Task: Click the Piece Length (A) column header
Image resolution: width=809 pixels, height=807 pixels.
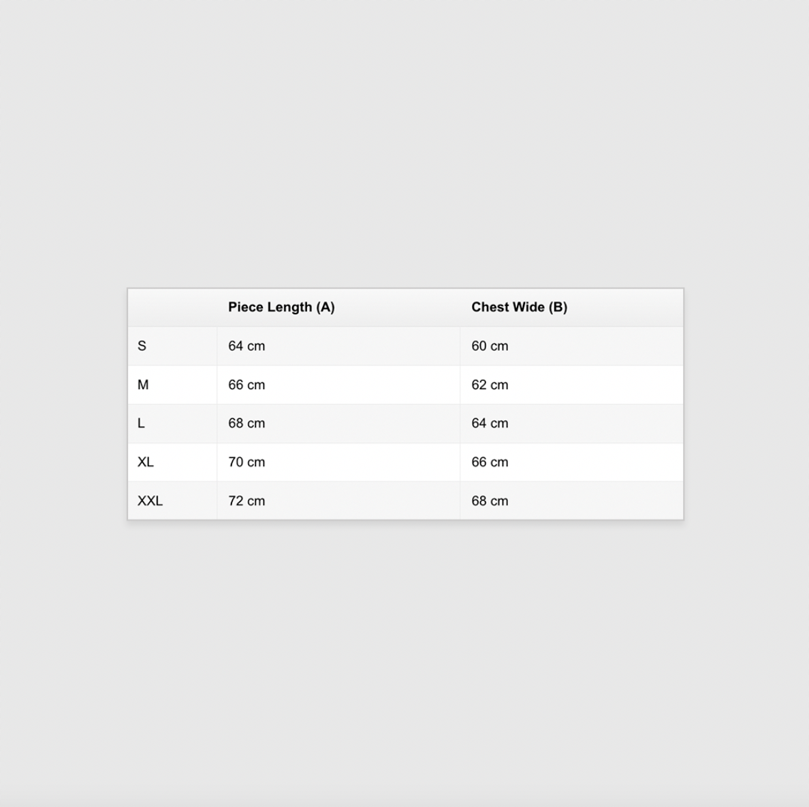Action: 281,308
